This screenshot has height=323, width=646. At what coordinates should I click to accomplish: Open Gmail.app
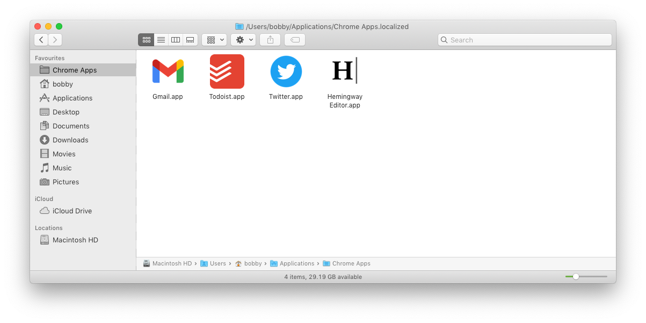(x=168, y=71)
